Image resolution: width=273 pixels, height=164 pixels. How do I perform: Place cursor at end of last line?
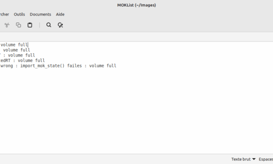click(x=116, y=66)
